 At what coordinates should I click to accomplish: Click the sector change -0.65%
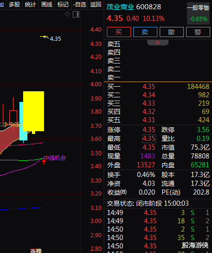click(198, 19)
